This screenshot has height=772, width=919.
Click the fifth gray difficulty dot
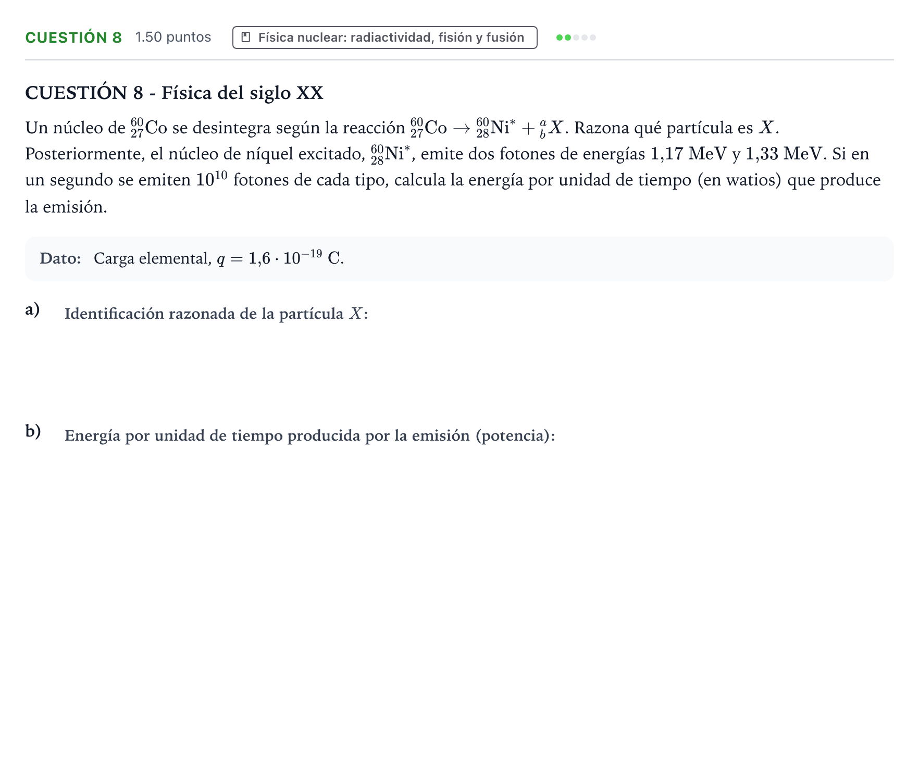593,38
